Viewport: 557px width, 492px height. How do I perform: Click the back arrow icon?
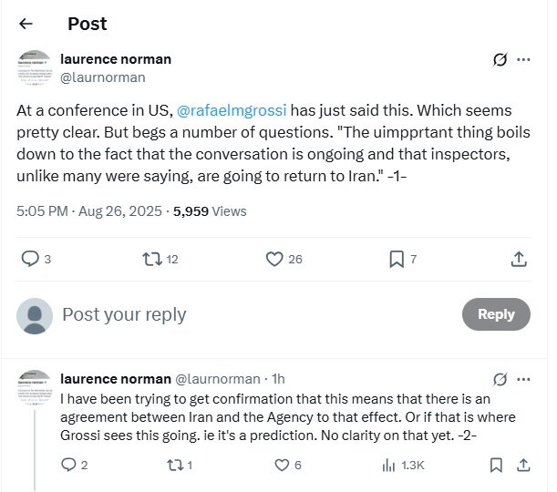coord(26,25)
